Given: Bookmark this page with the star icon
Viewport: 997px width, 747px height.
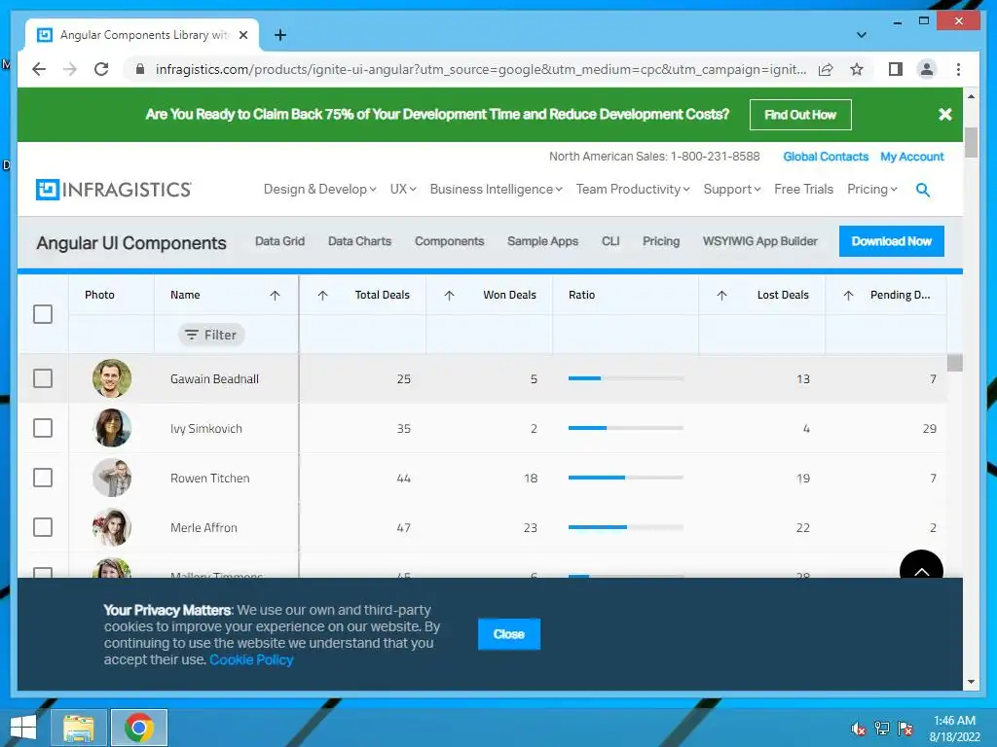Looking at the screenshot, I should tap(857, 69).
